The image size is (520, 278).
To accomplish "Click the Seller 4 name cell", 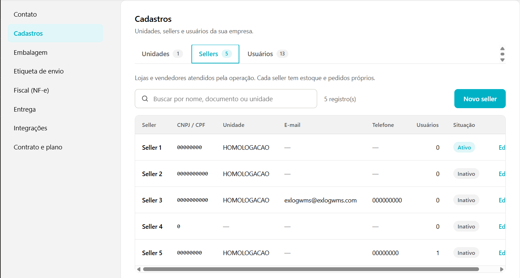I will (152, 226).
